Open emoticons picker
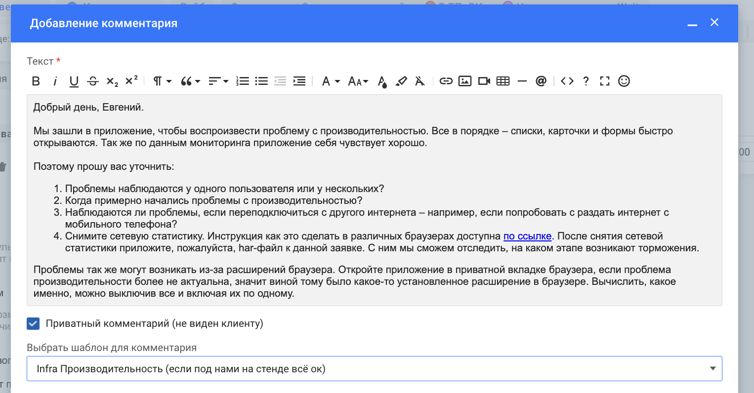Screen dimensions: 754x393 624,81
